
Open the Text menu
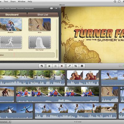click(6, 2)
